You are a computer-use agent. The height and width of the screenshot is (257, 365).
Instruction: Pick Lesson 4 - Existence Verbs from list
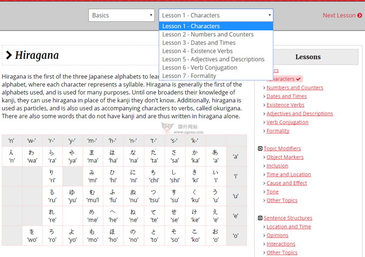pyautogui.click(x=197, y=51)
